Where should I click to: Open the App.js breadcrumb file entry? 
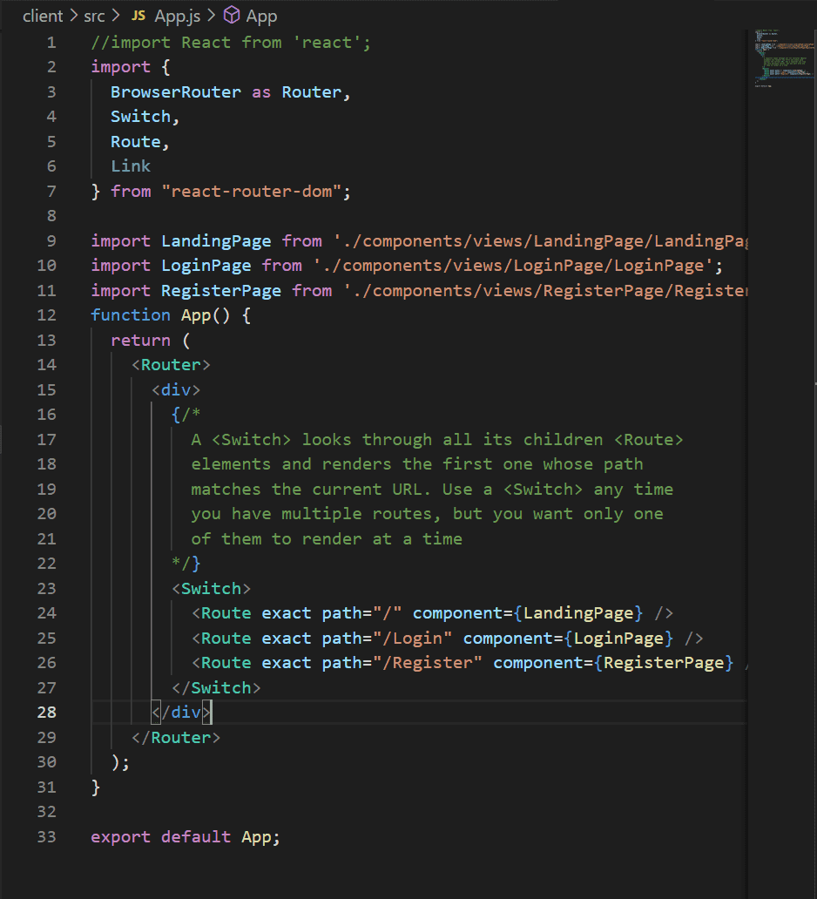tap(177, 16)
